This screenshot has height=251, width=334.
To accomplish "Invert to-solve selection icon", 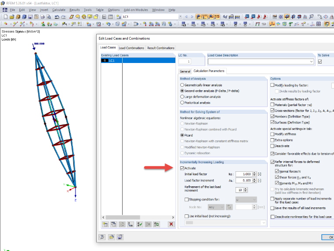I will point(156,224).
